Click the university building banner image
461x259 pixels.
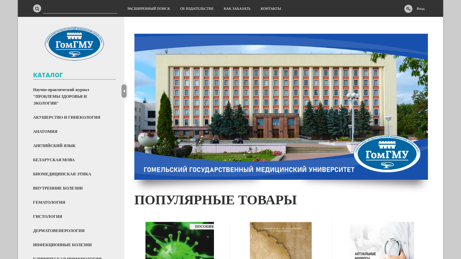(281, 107)
